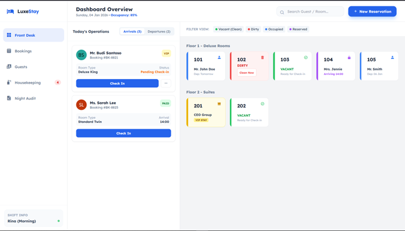
Task: Click the lock icon on room 104
Action: [349, 57]
